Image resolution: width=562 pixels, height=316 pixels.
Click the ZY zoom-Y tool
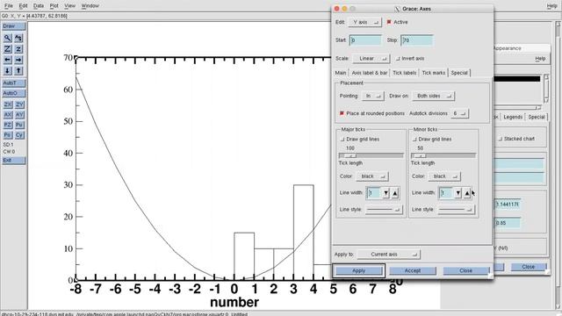click(x=19, y=104)
